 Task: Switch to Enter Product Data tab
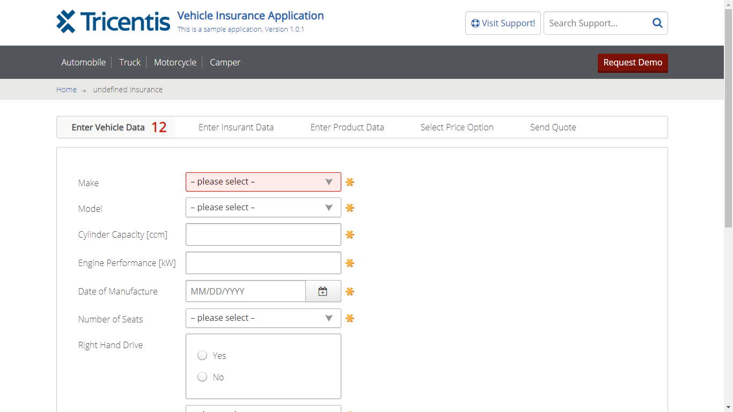(x=347, y=127)
